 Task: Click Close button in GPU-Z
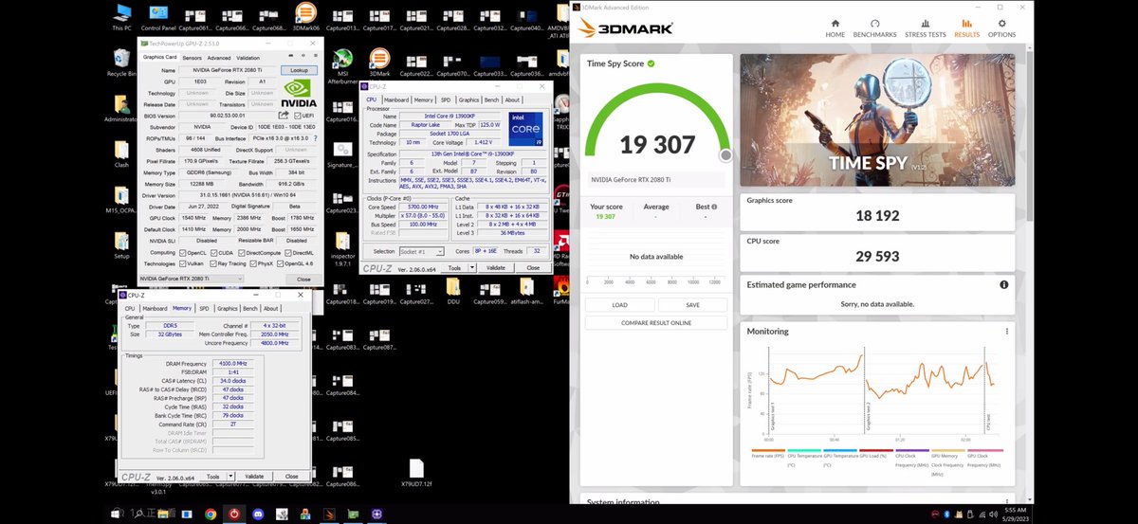tap(303, 279)
